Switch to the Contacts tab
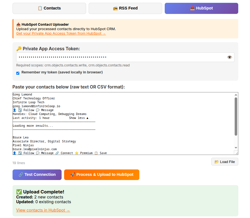The image size is (250, 218). click(x=49, y=8)
